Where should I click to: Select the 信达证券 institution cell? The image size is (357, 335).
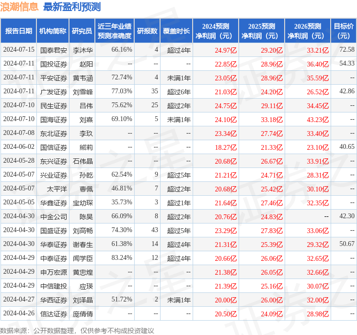[x=54, y=314]
